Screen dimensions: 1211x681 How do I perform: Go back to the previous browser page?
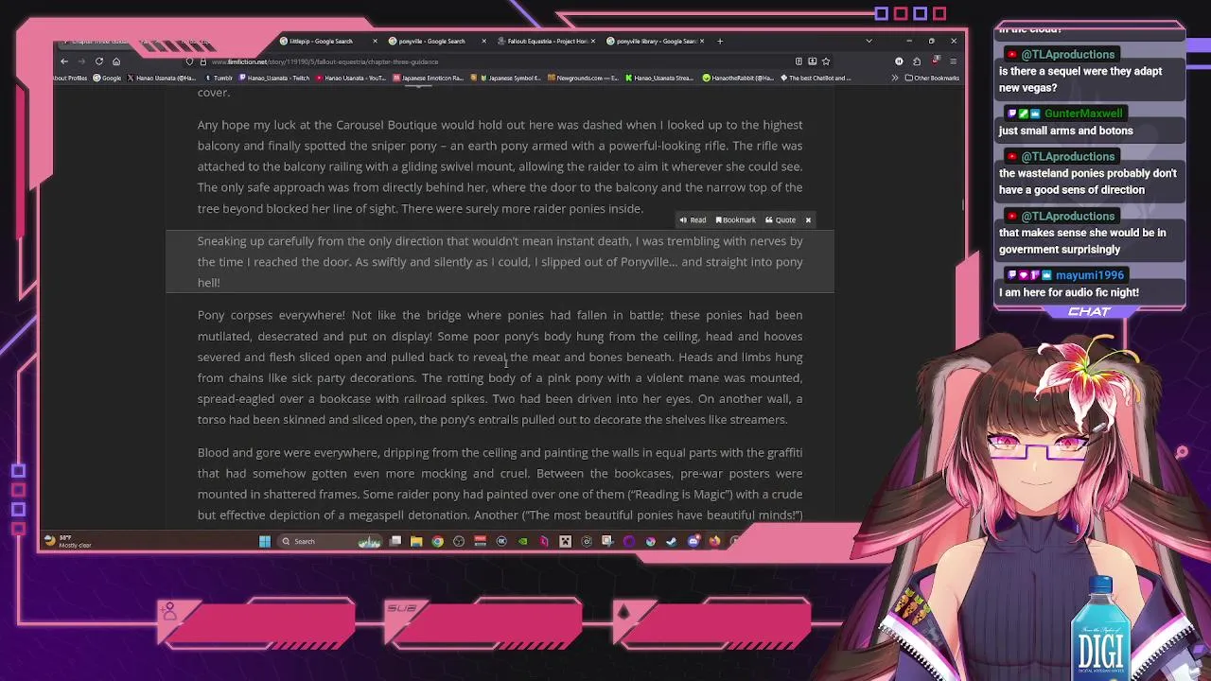click(64, 61)
